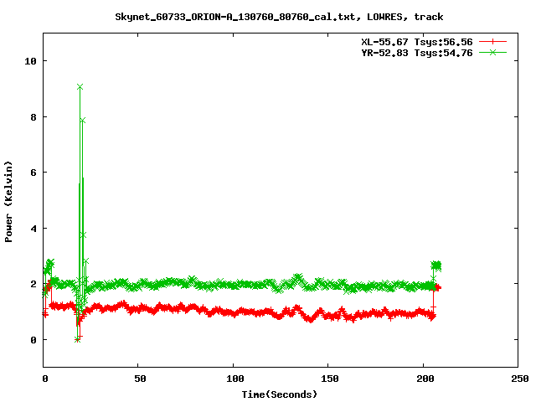The image size is (536, 402).
Task: Click the plot title Skynet_60733_ORION-A text
Action: click(x=279, y=17)
